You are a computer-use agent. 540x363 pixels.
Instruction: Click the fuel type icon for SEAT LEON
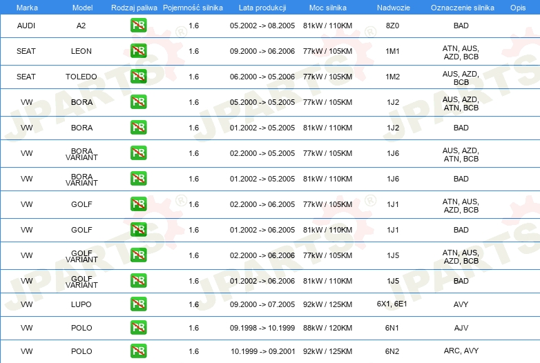pyautogui.click(x=138, y=51)
